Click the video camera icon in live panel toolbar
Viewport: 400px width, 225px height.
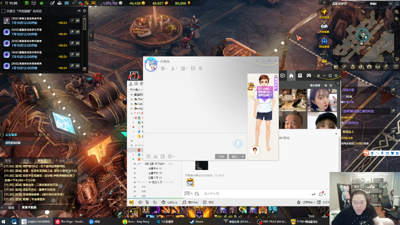pos(282,75)
